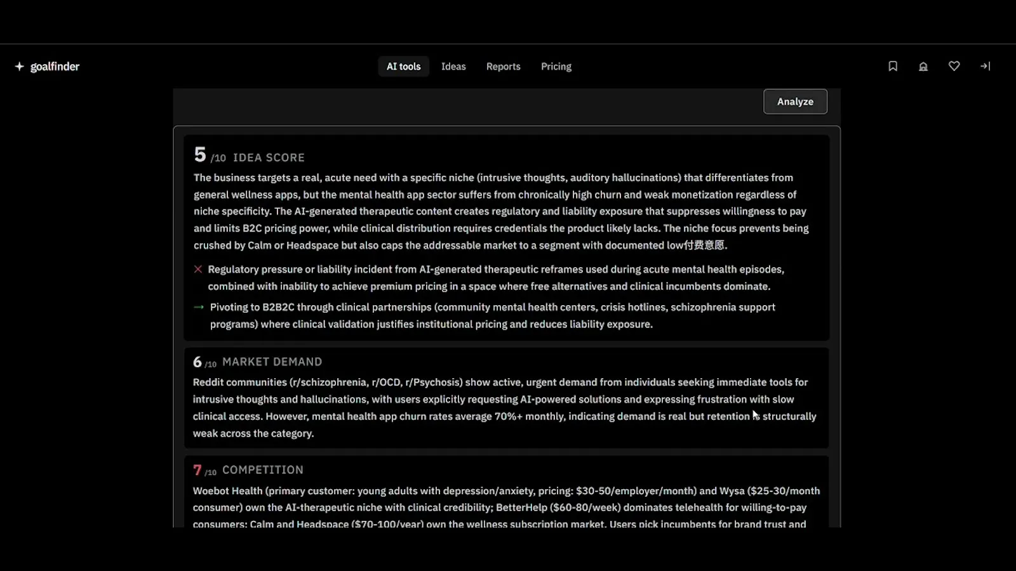Open the Pricing tab

point(556,67)
